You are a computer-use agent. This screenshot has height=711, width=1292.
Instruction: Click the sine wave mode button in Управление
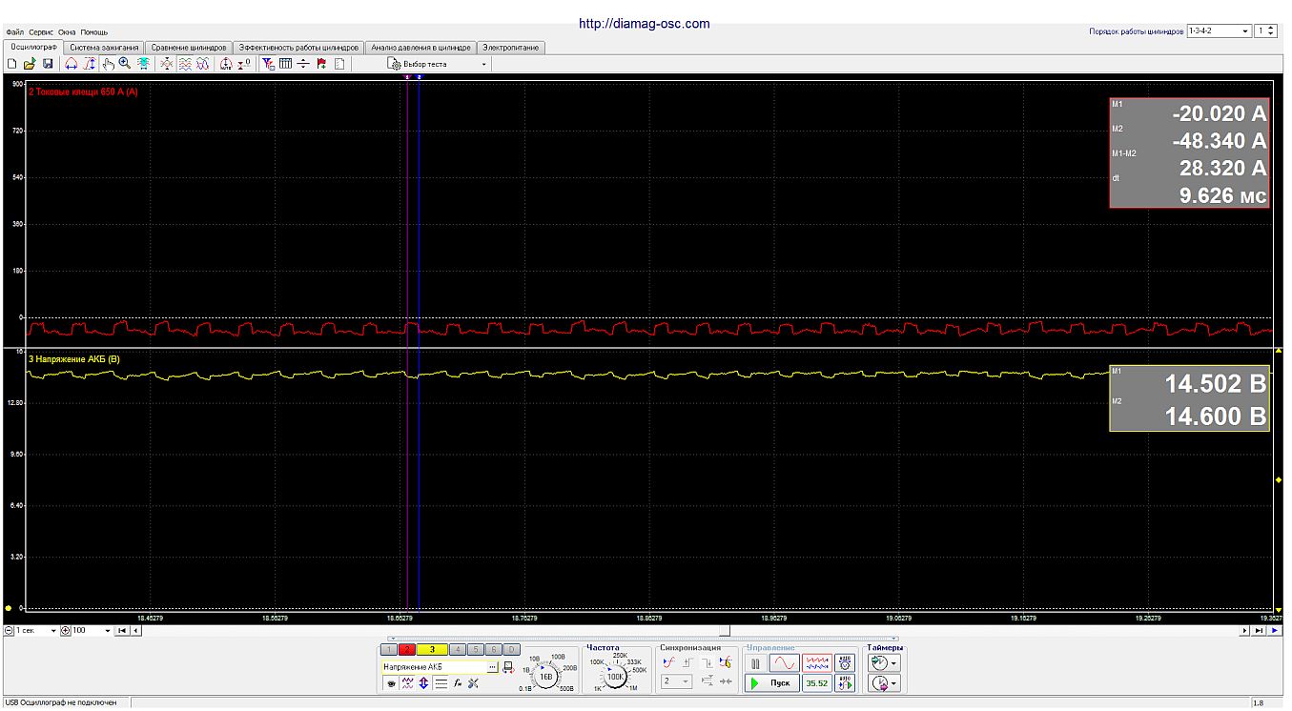(785, 662)
